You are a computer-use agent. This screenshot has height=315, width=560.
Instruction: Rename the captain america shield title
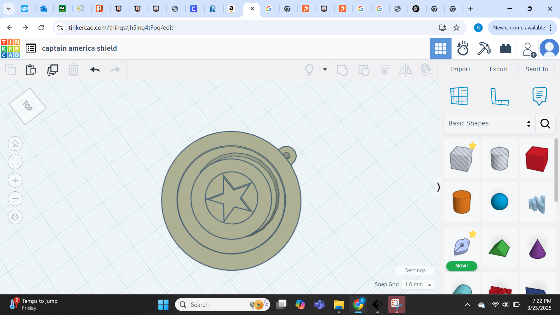click(x=79, y=48)
